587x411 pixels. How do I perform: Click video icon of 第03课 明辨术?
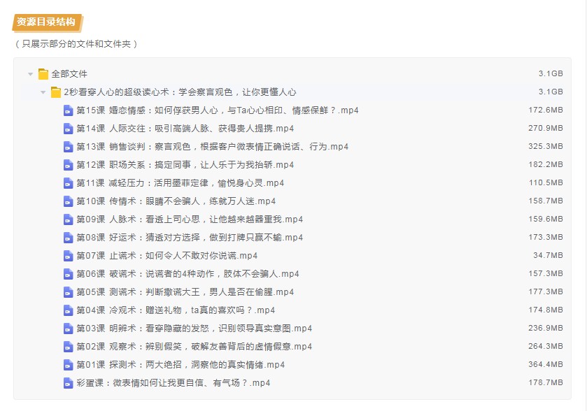[x=68, y=329]
